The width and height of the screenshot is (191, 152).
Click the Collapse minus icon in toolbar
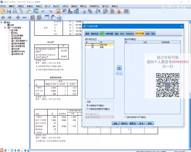tap(24, 17)
